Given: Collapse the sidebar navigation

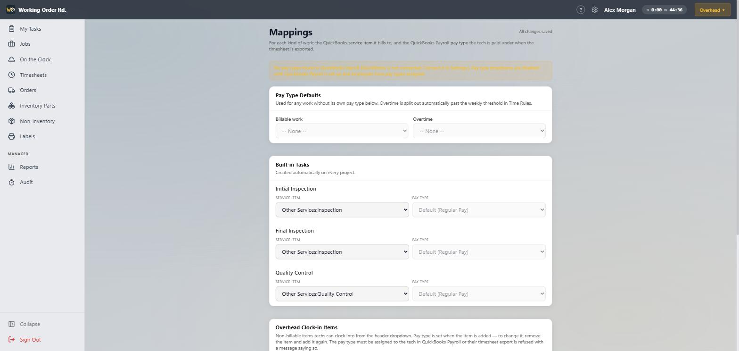Looking at the screenshot, I should click(30, 324).
